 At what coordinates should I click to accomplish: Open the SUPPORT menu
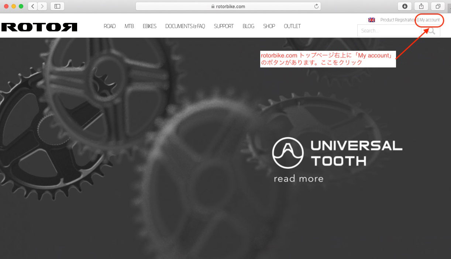click(224, 26)
